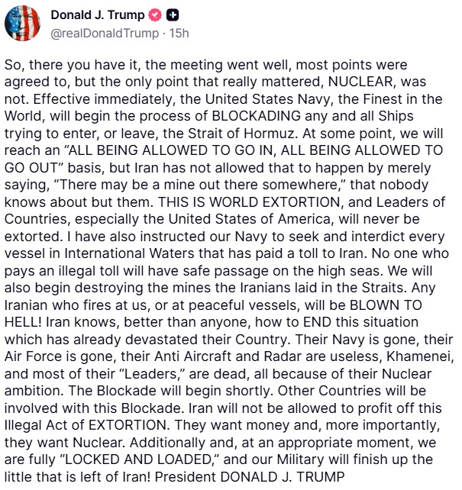Screen dimensions: 462x490
Task: Click the Donald J. Trump profile avatar
Action: pyautogui.click(x=23, y=23)
